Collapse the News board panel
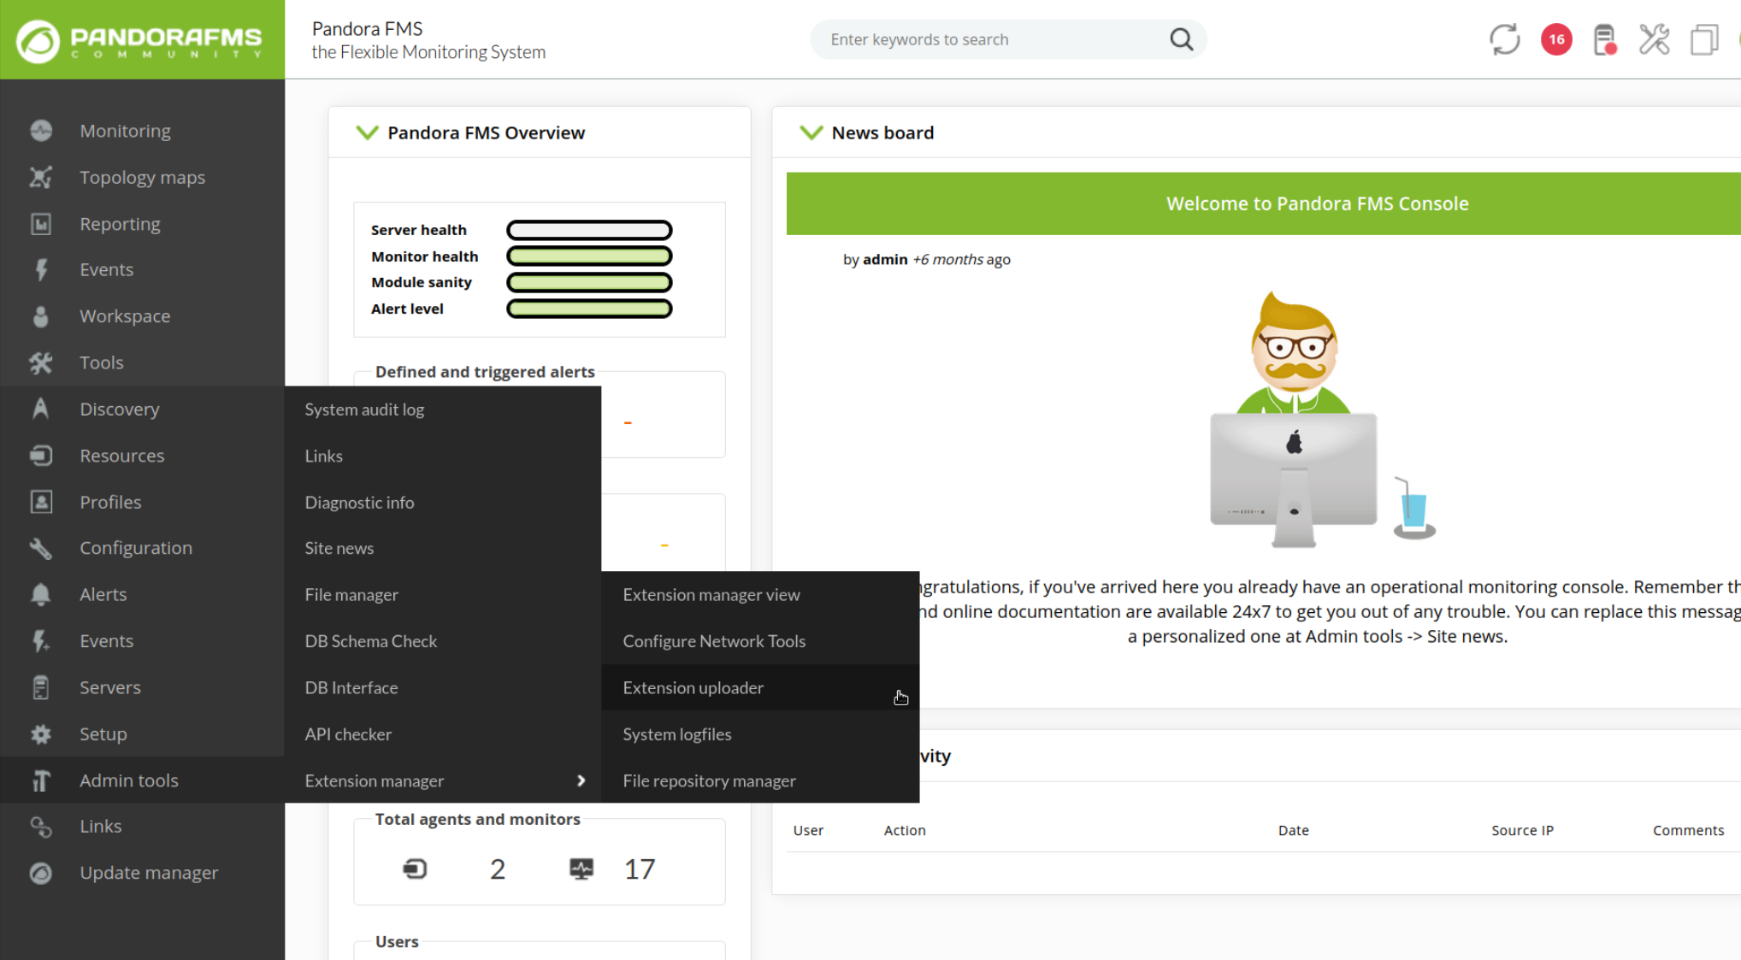 (x=811, y=133)
